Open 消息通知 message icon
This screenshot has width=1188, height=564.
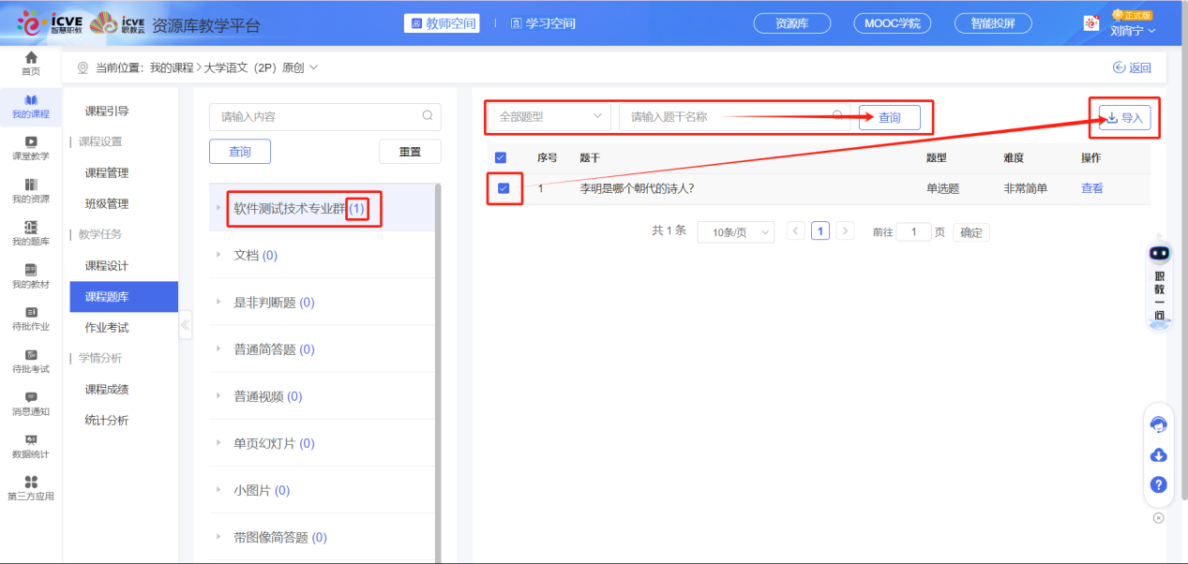[x=31, y=398]
